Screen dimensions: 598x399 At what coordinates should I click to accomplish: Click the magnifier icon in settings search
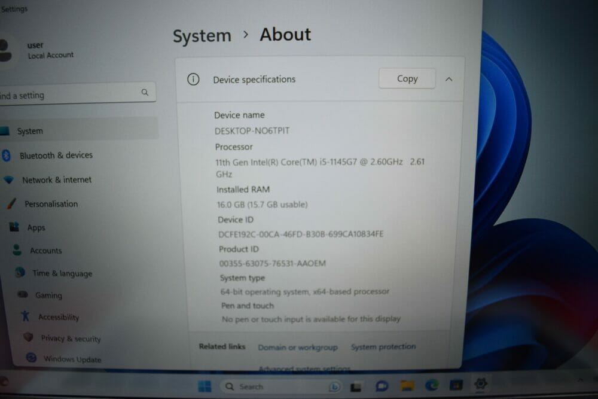145,92
